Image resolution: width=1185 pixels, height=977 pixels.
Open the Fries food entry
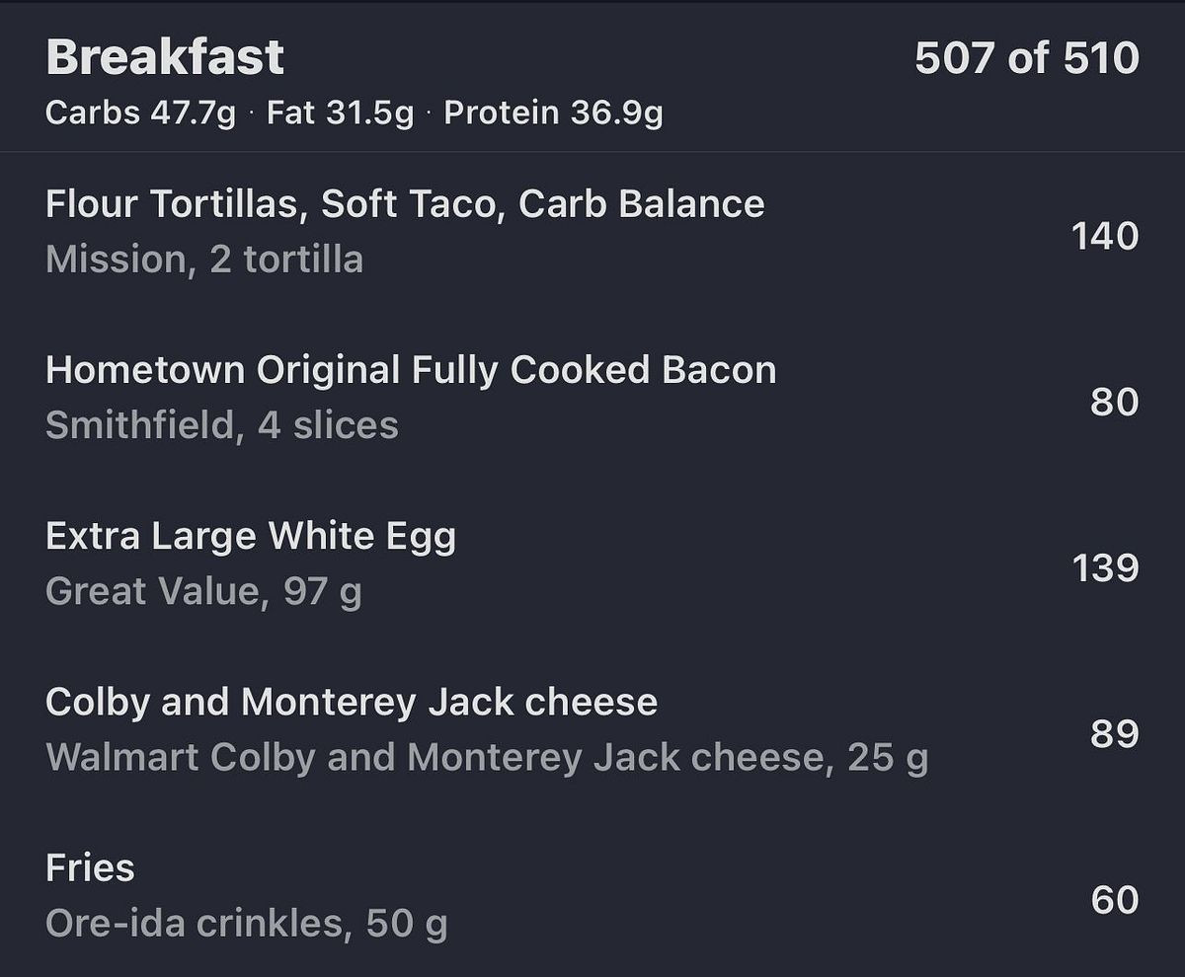tap(90, 867)
